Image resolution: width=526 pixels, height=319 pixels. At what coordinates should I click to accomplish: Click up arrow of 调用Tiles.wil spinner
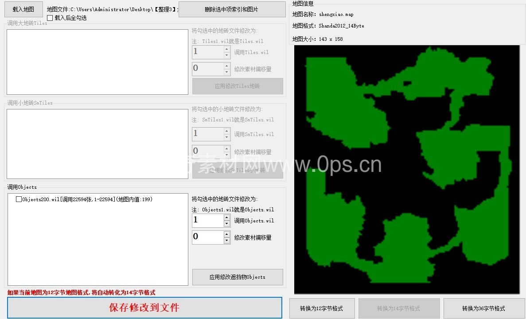[x=227, y=49]
